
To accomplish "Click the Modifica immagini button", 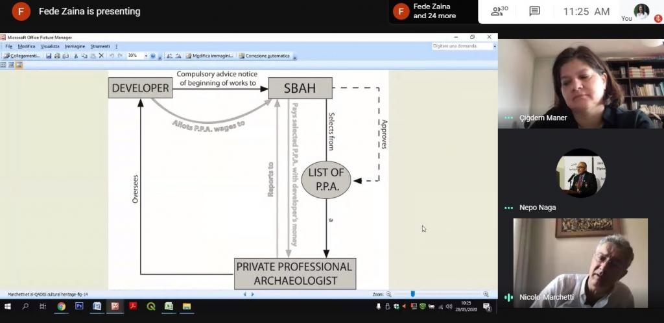I will [x=209, y=56].
